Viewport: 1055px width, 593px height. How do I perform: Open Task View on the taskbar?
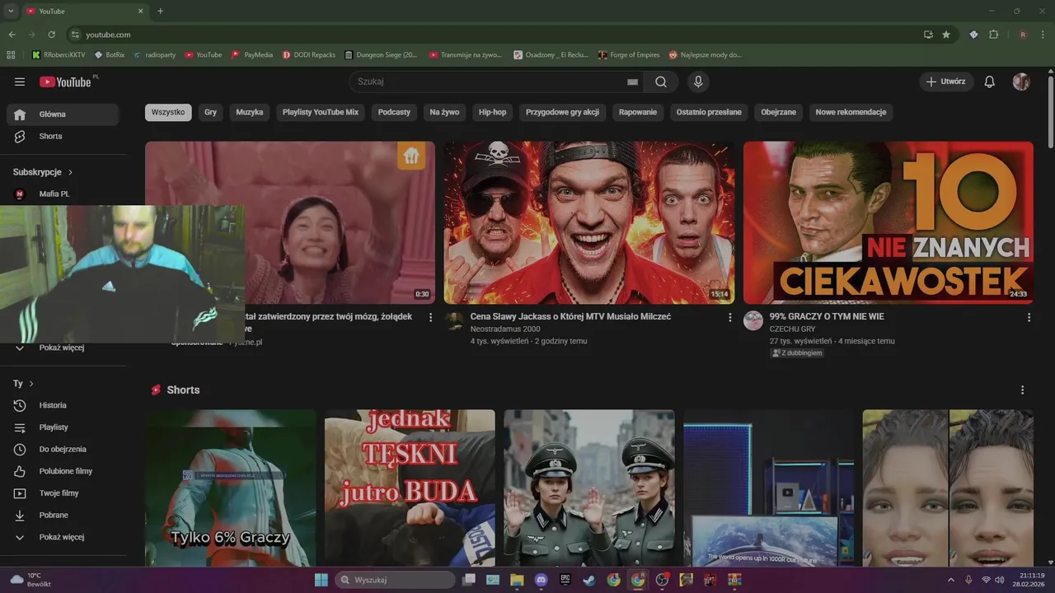pos(469,580)
